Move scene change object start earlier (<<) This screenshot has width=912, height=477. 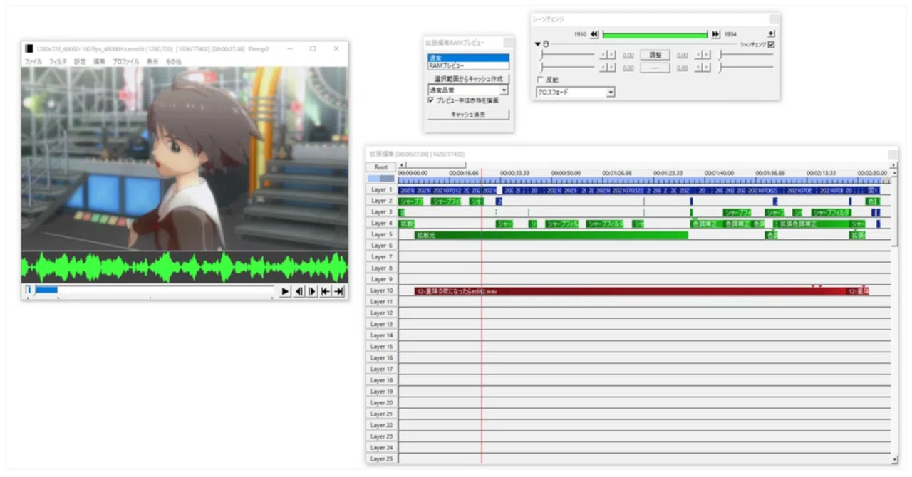pyautogui.click(x=594, y=34)
